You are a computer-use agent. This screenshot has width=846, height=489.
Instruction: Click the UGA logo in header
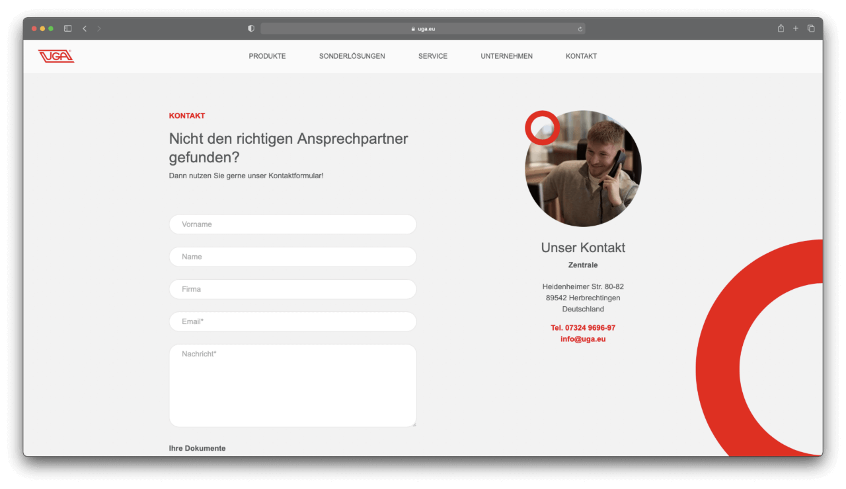coord(56,56)
